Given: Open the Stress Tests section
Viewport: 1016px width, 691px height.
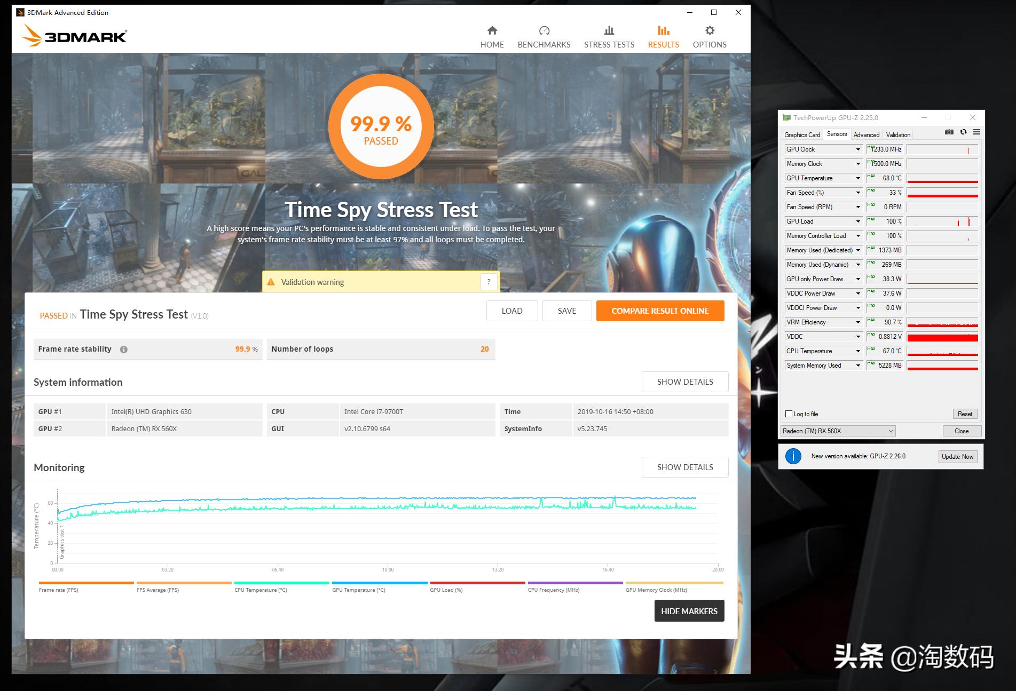Looking at the screenshot, I should coord(609,35).
